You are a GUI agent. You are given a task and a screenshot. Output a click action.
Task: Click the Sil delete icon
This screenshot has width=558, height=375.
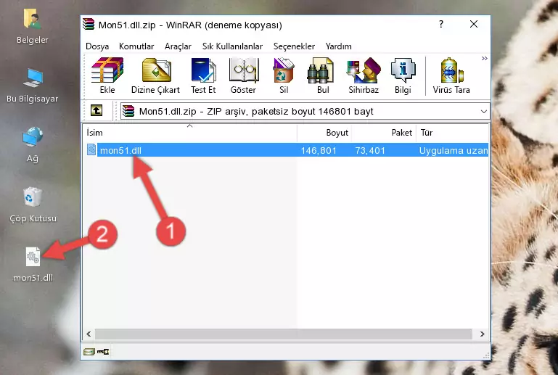[284, 75]
